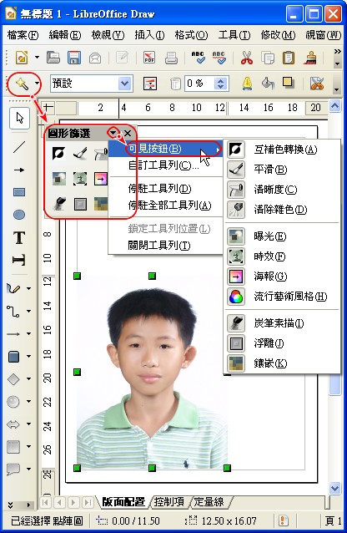Choose the Select arrow tool
Image resolution: width=347 pixels, height=533 pixels.
(x=19, y=119)
